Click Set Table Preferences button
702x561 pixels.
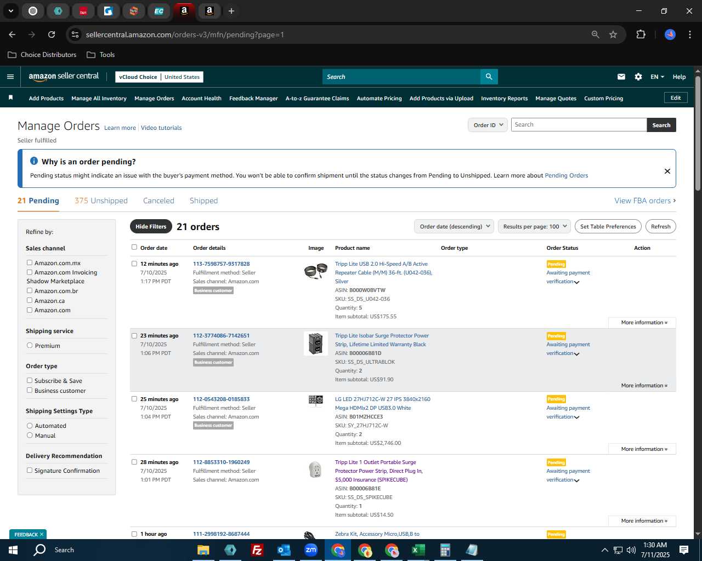coord(608,226)
